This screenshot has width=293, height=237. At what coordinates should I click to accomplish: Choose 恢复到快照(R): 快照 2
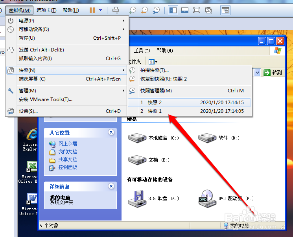click(189, 79)
